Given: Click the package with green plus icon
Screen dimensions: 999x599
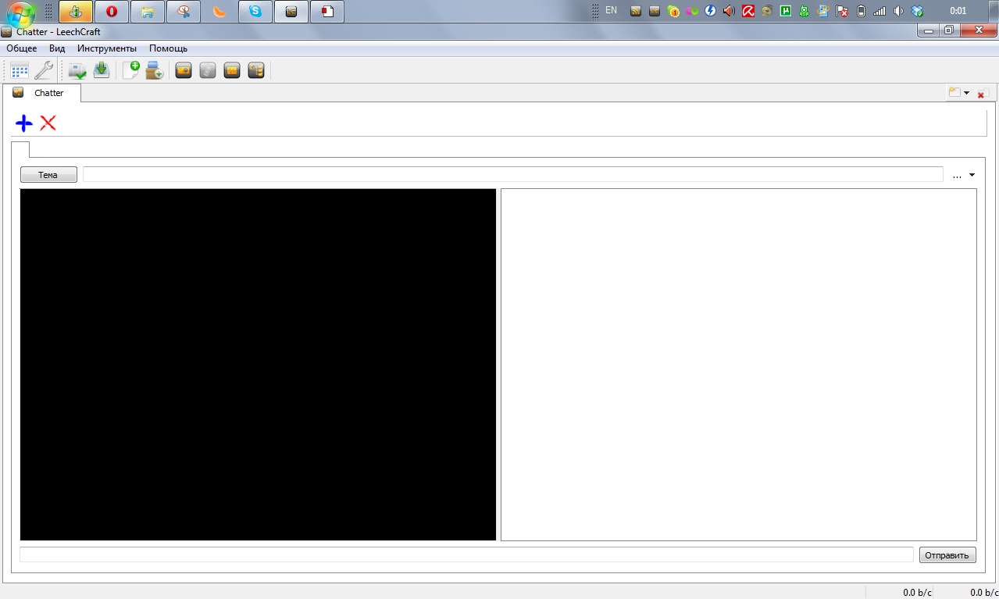Looking at the screenshot, I should (x=155, y=70).
